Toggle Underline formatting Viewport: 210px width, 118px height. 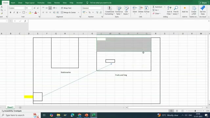[x=17, y=12]
